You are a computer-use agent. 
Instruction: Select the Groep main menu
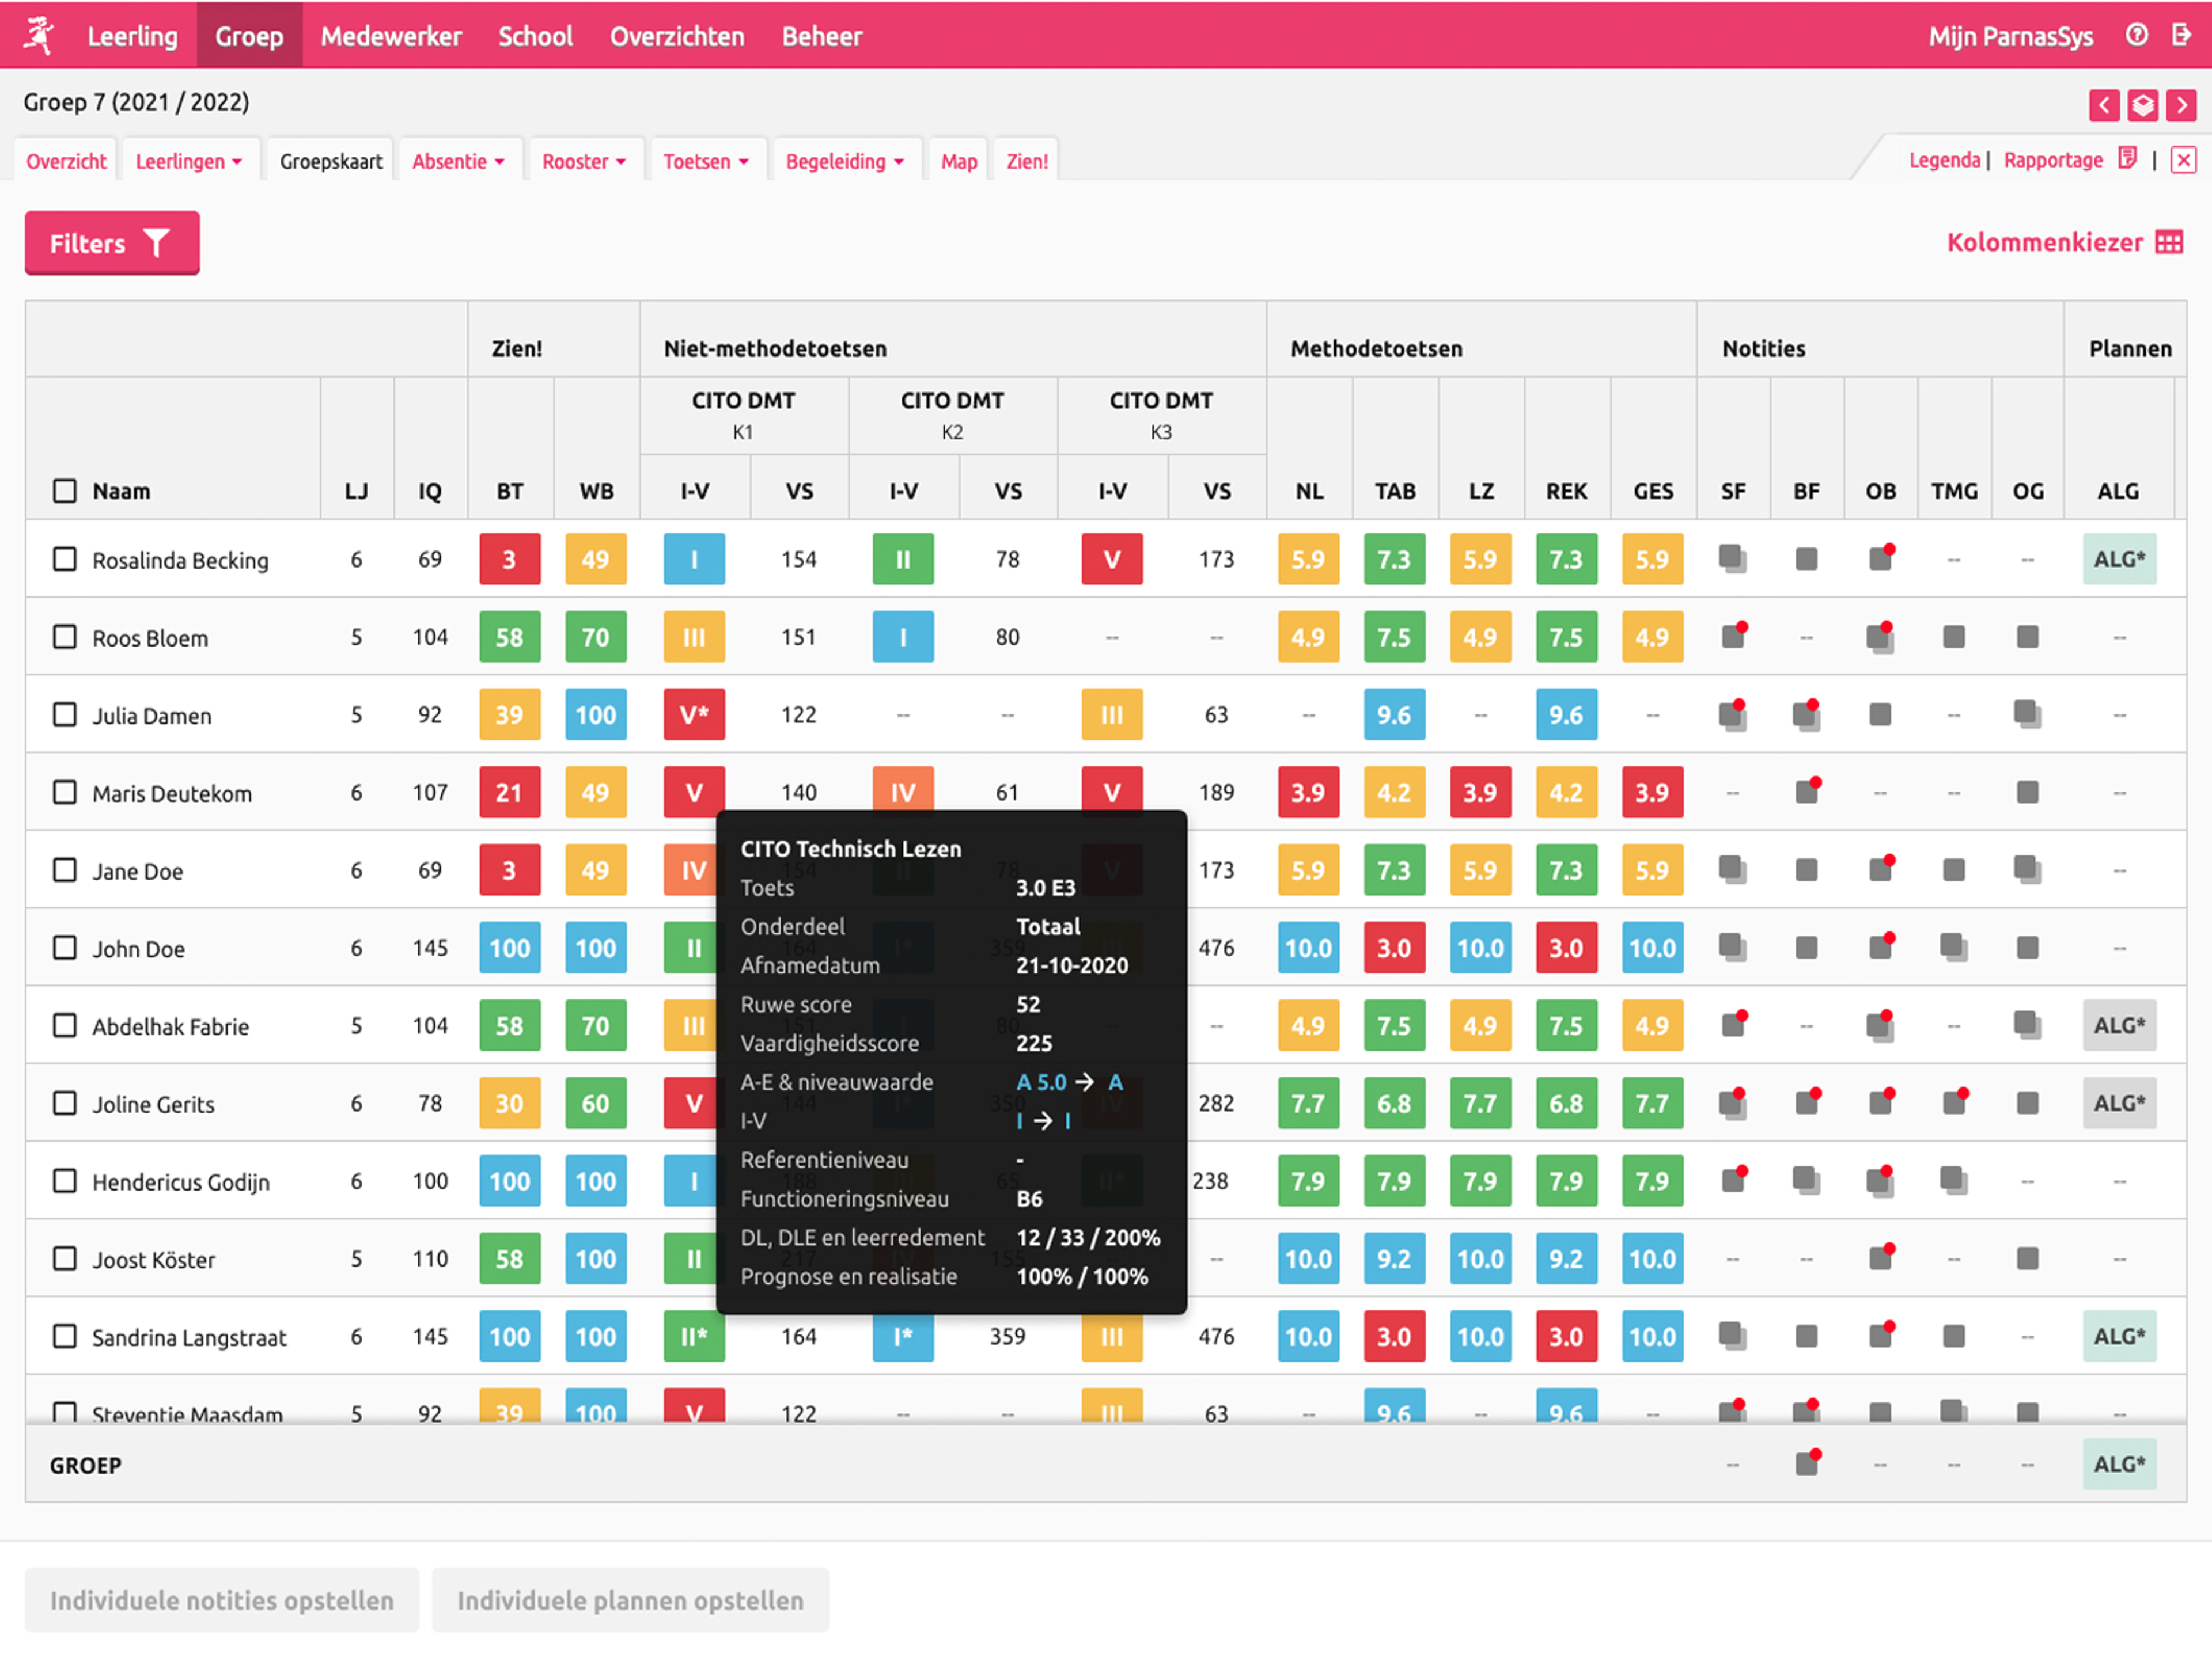[249, 36]
